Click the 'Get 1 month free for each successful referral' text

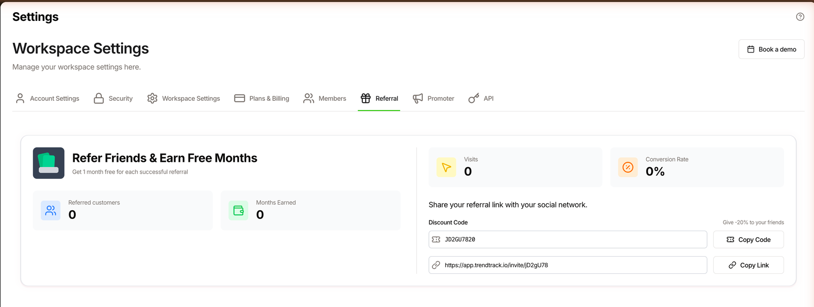point(130,172)
